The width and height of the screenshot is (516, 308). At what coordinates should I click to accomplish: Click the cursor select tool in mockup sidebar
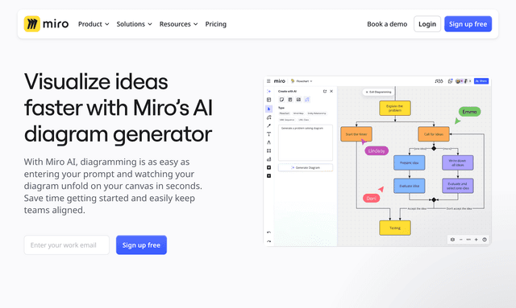pyautogui.click(x=268, y=109)
